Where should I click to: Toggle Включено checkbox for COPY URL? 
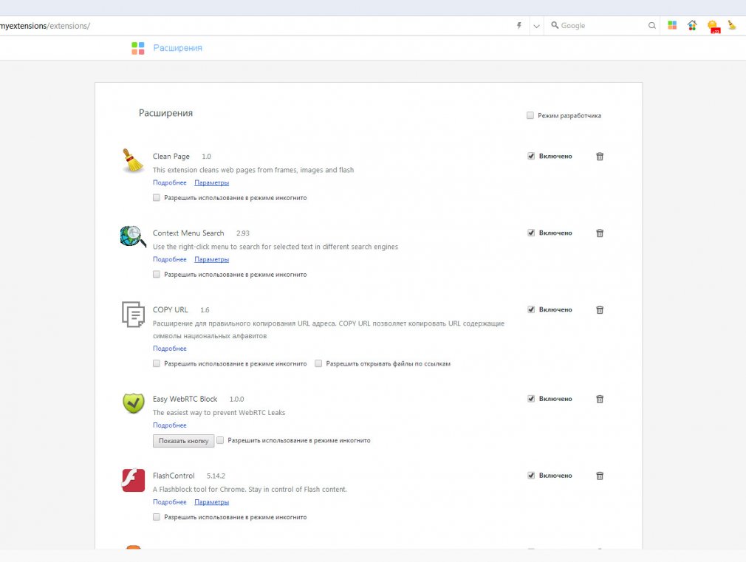click(531, 309)
